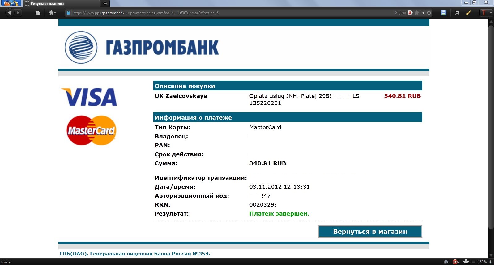Click the scrollbar up arrow

click(x=491, y=22)
